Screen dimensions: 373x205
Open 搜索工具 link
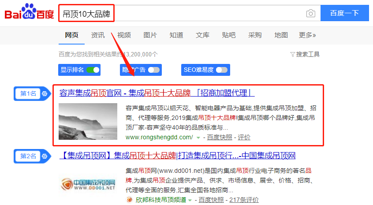click(x=308, y=55)
